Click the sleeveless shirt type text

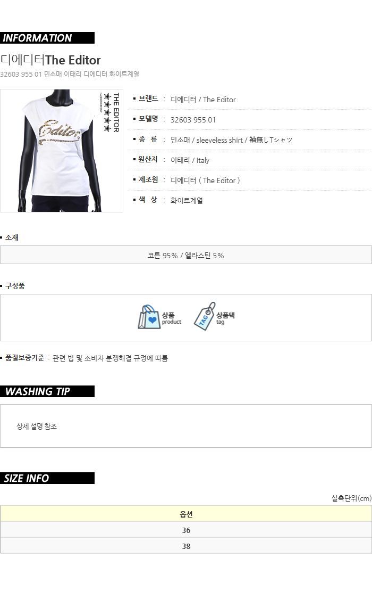click(x=219, y=140)
